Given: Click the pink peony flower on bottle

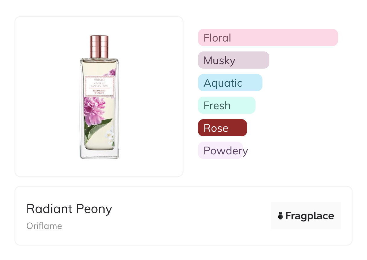Looking at the screenshot, I should (x=94, y=110).
